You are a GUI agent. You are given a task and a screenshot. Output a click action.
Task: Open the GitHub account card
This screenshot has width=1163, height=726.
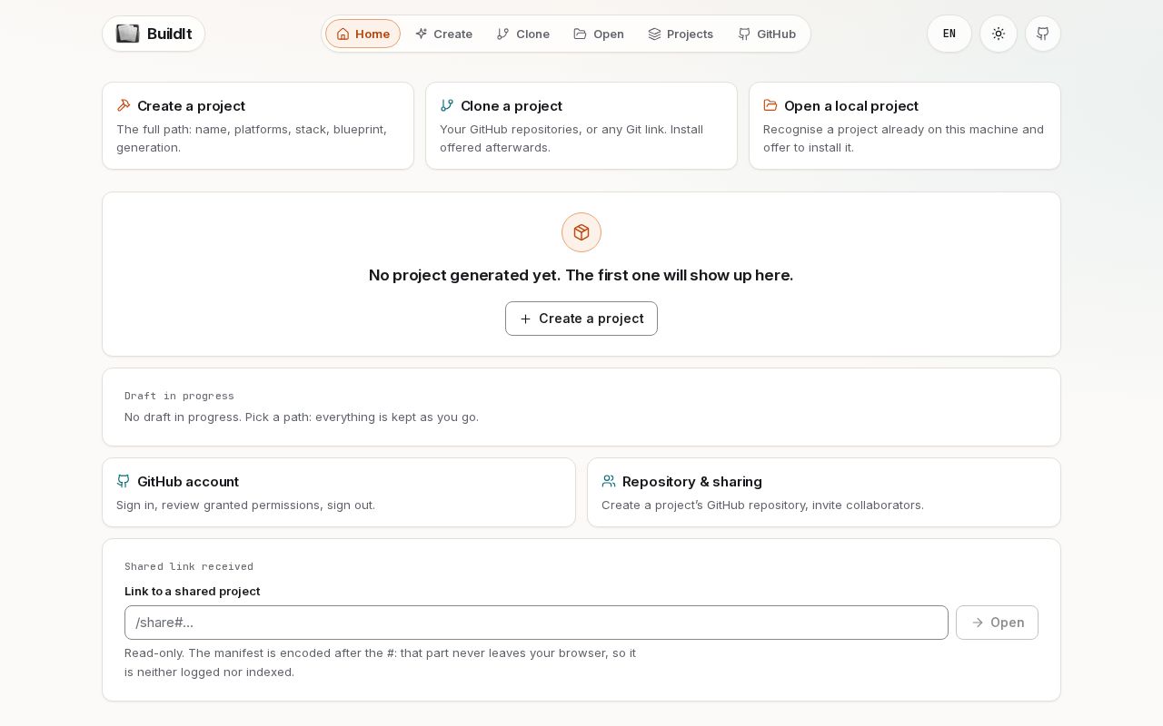click(x=339, y=493)
